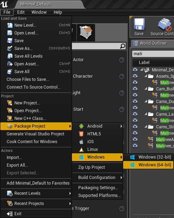
Task: Click the HTML5 badge icon
Action: [x=81, y=134]
